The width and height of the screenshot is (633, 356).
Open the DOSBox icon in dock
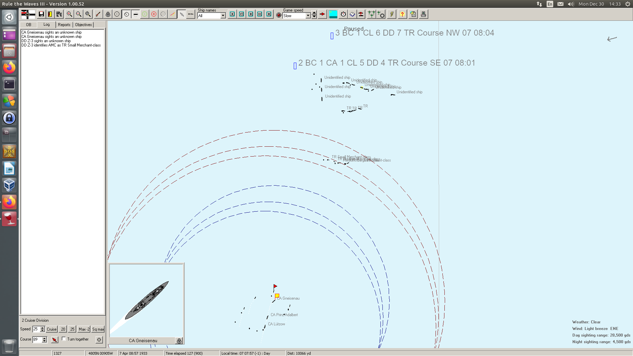tap(9, 151)
